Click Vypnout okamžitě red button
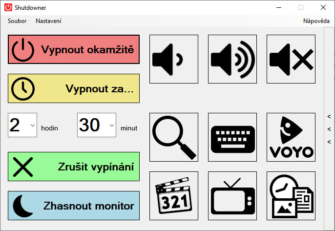This screenshot has height=231, width=335. coord(74,50)
